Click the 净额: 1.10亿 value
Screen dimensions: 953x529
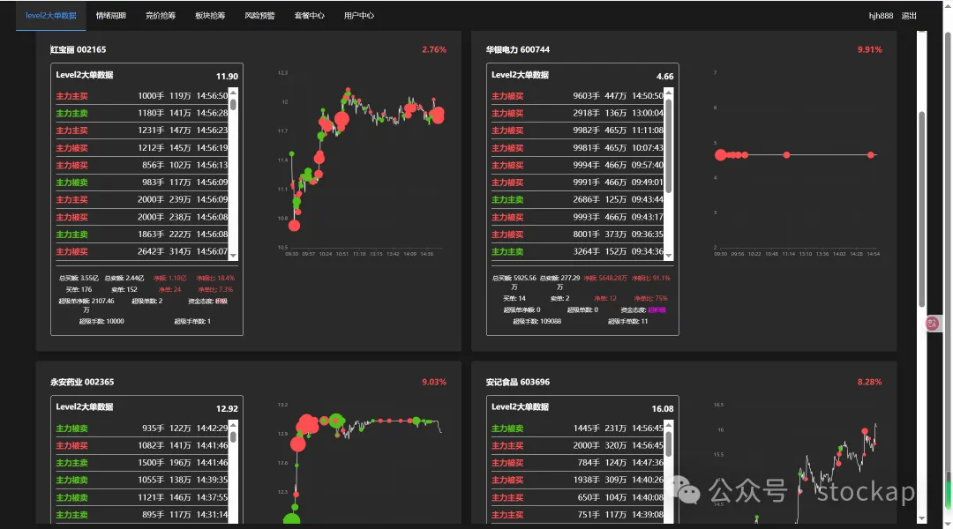tap(169, 278)
